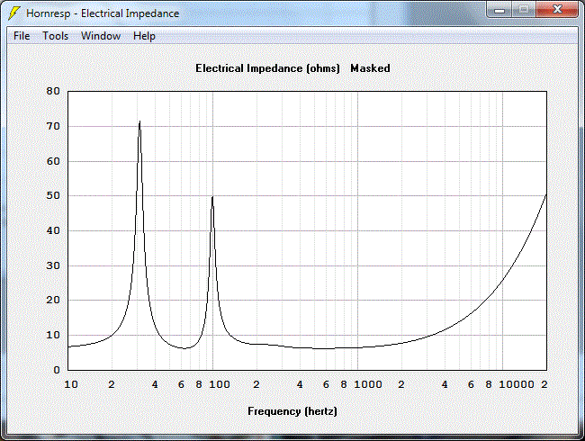The height and width of the screenshot is (441, 585).
Task: Click the 50 ohms axis value
Action: pos(53,195)
